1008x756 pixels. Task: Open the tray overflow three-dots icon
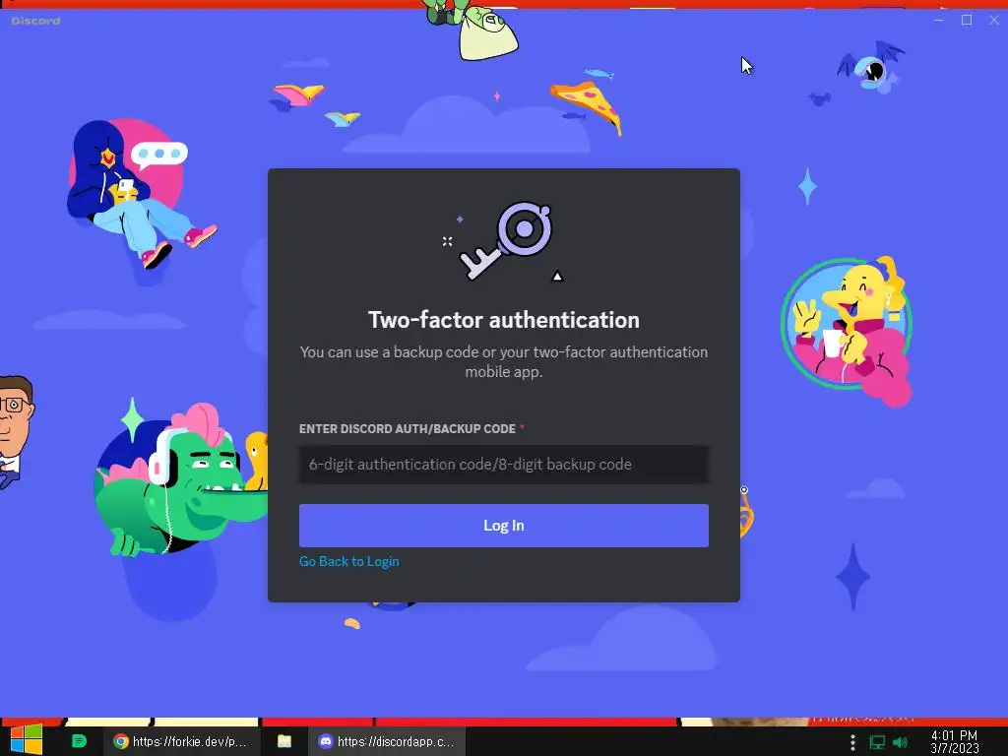[x=852, y=742]
